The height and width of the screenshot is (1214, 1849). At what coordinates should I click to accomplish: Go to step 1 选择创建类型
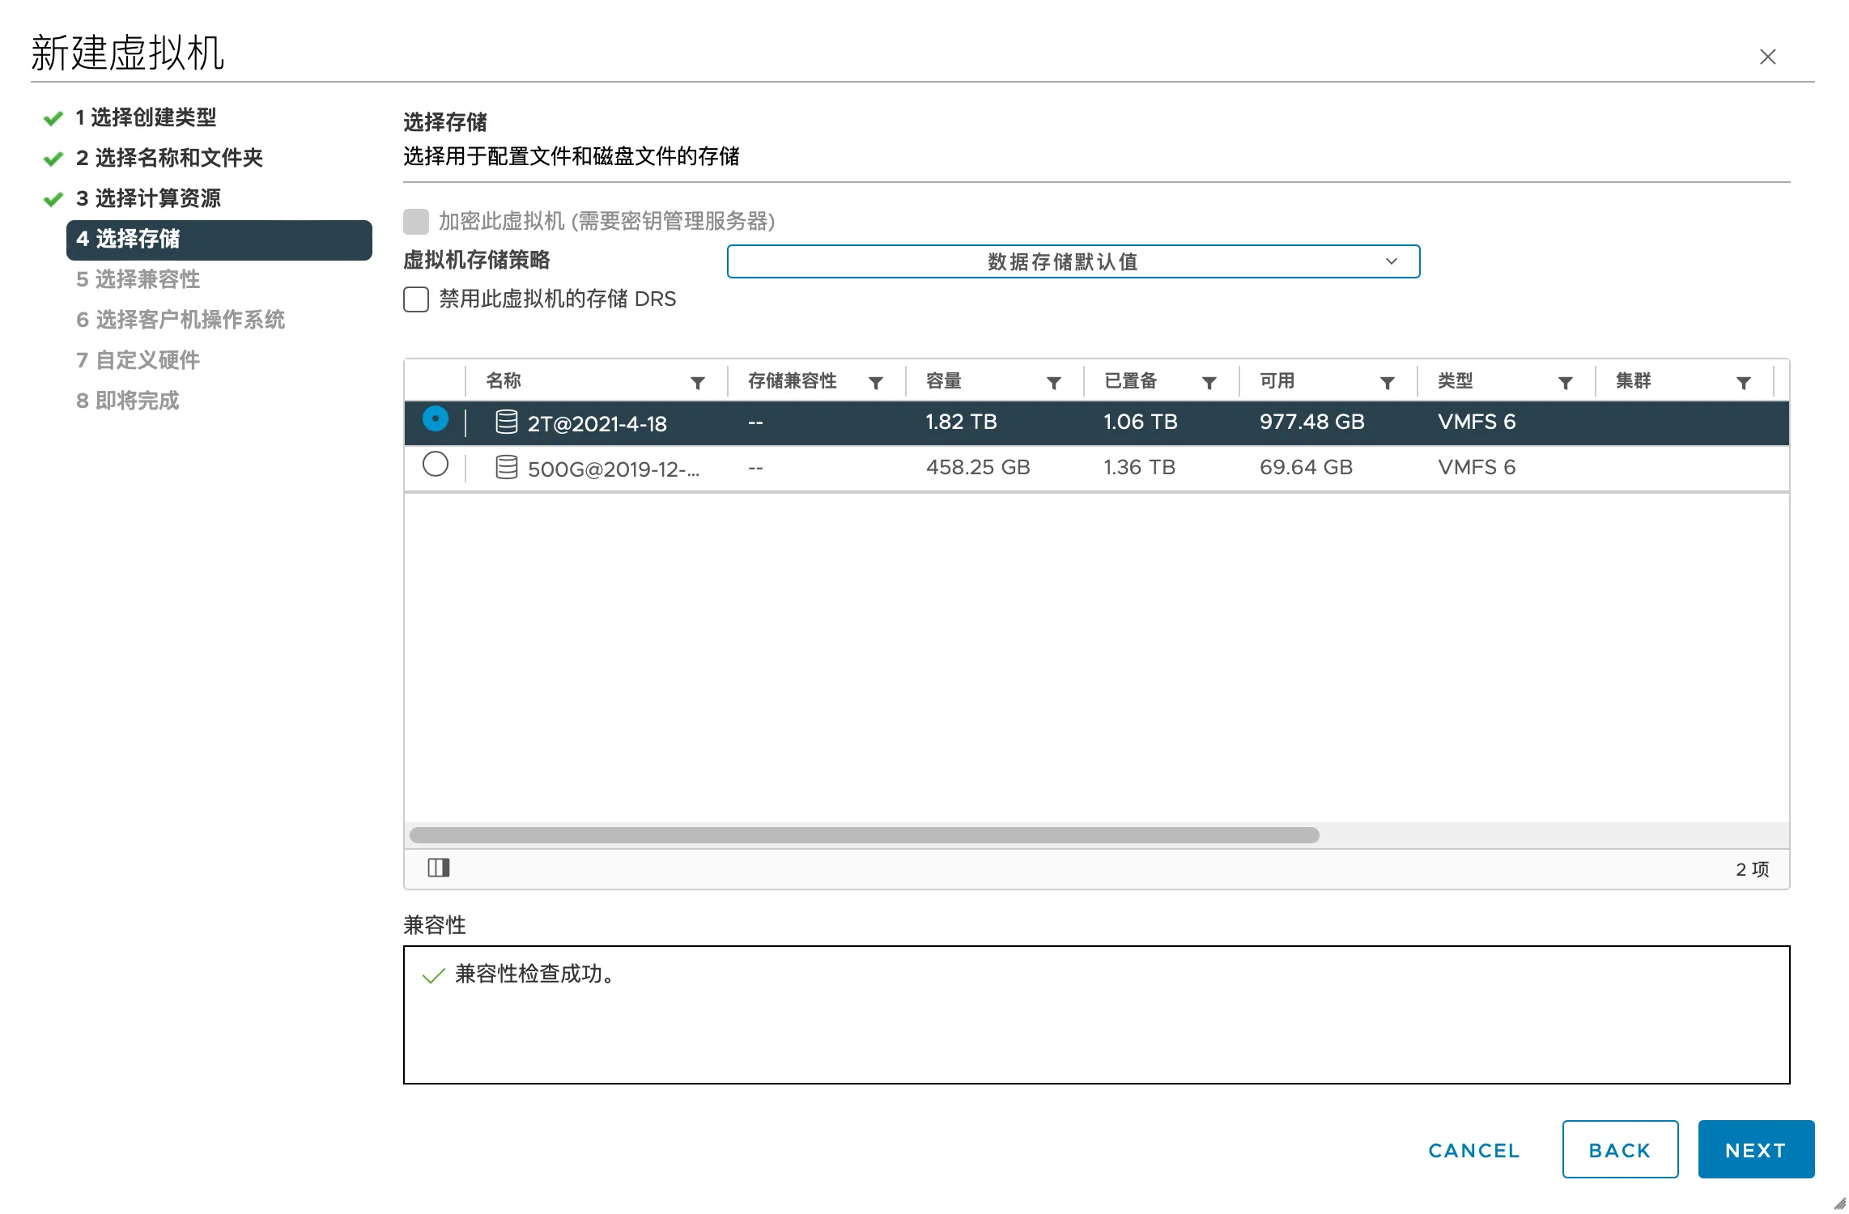tap(146, 118)
